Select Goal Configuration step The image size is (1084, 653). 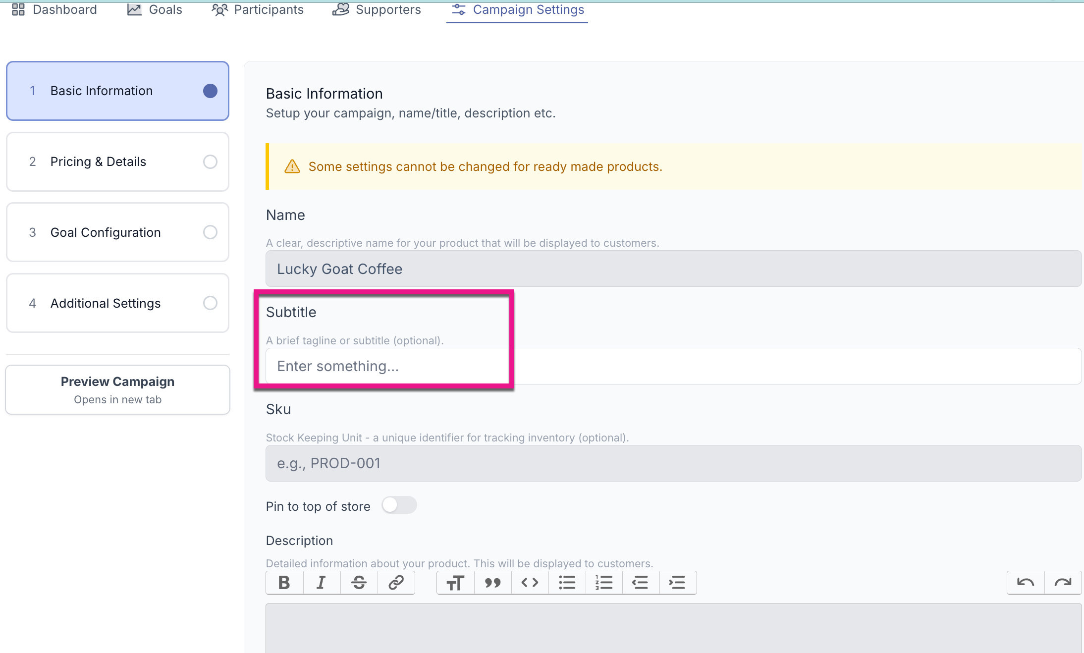click(x=117, y=232)
